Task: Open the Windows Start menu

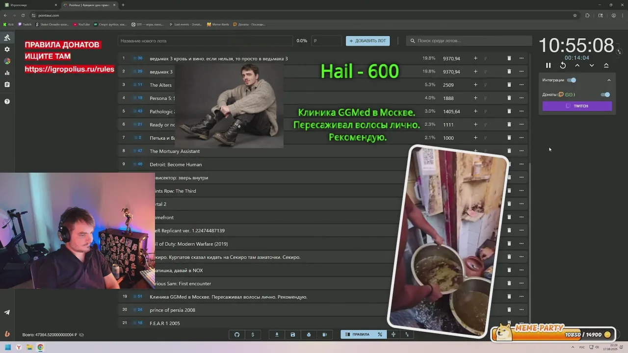Action: click(7, 347)
